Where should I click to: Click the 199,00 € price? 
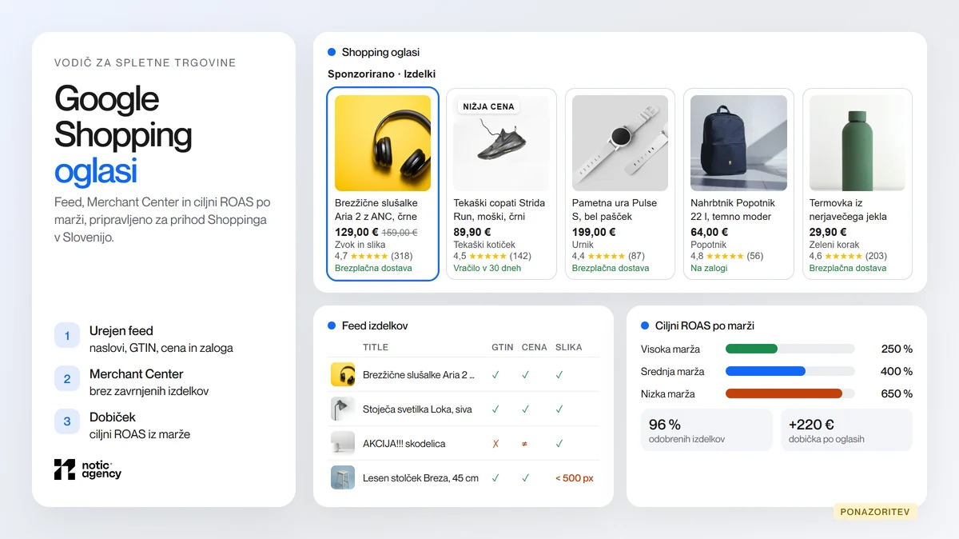click(x=594, y=232)
